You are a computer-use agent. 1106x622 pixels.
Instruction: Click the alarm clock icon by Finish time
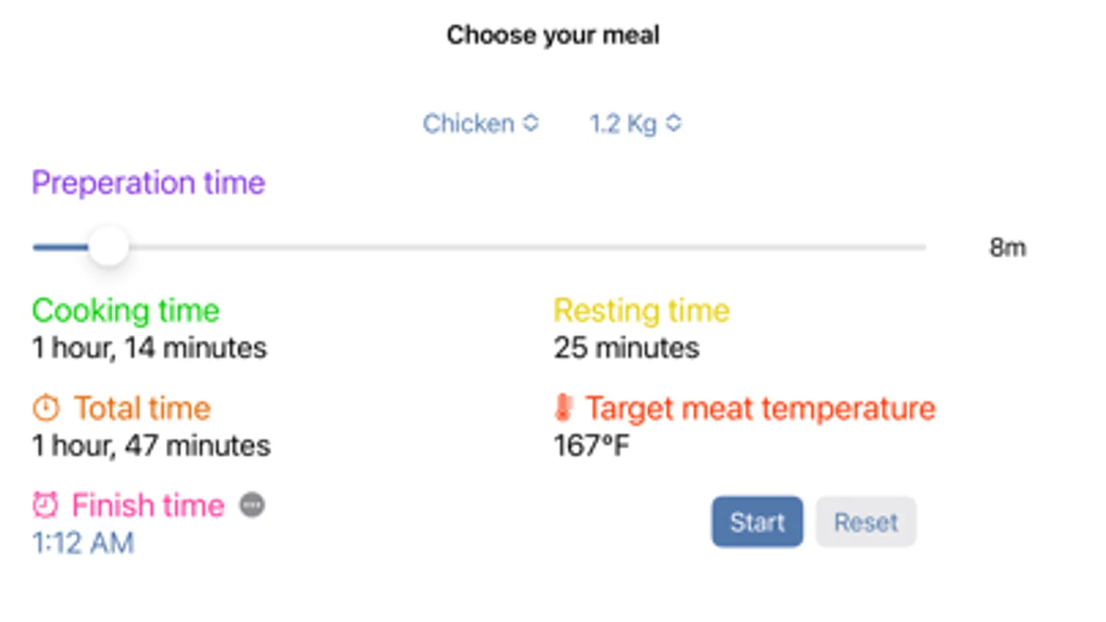46,505
